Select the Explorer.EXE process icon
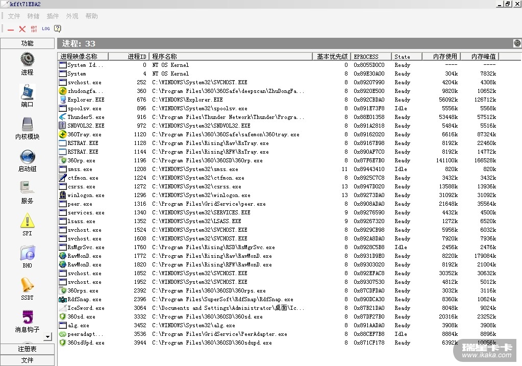This screenshot has height=366, width=522. (62, 100)
